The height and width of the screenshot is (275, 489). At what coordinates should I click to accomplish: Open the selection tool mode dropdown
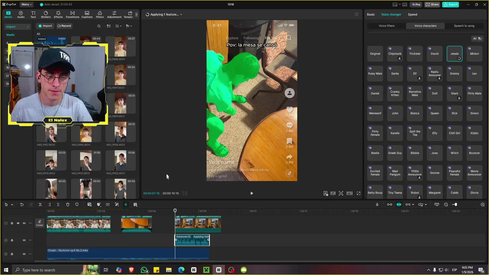click(12, 205)
